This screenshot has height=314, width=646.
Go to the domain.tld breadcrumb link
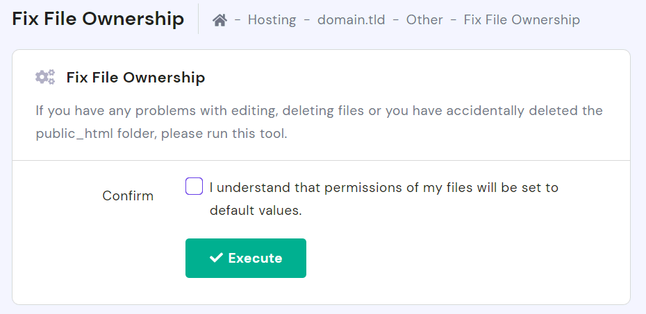click(352, 19)
